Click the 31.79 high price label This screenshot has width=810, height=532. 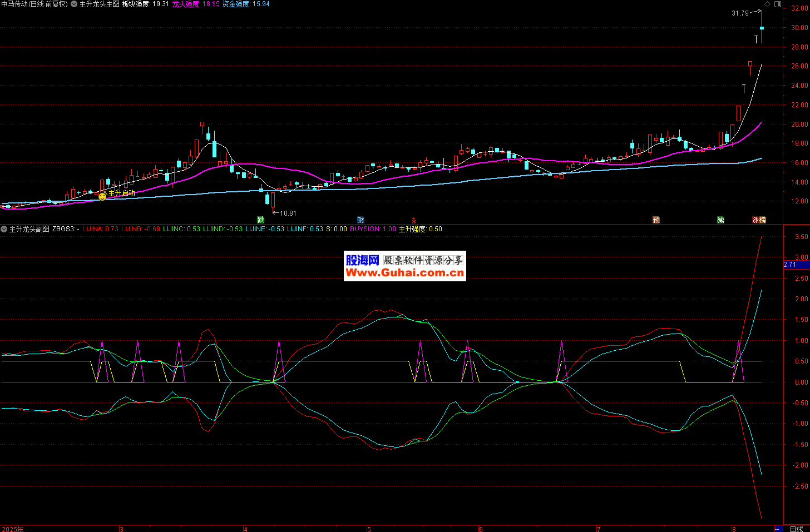click(740, 13)
